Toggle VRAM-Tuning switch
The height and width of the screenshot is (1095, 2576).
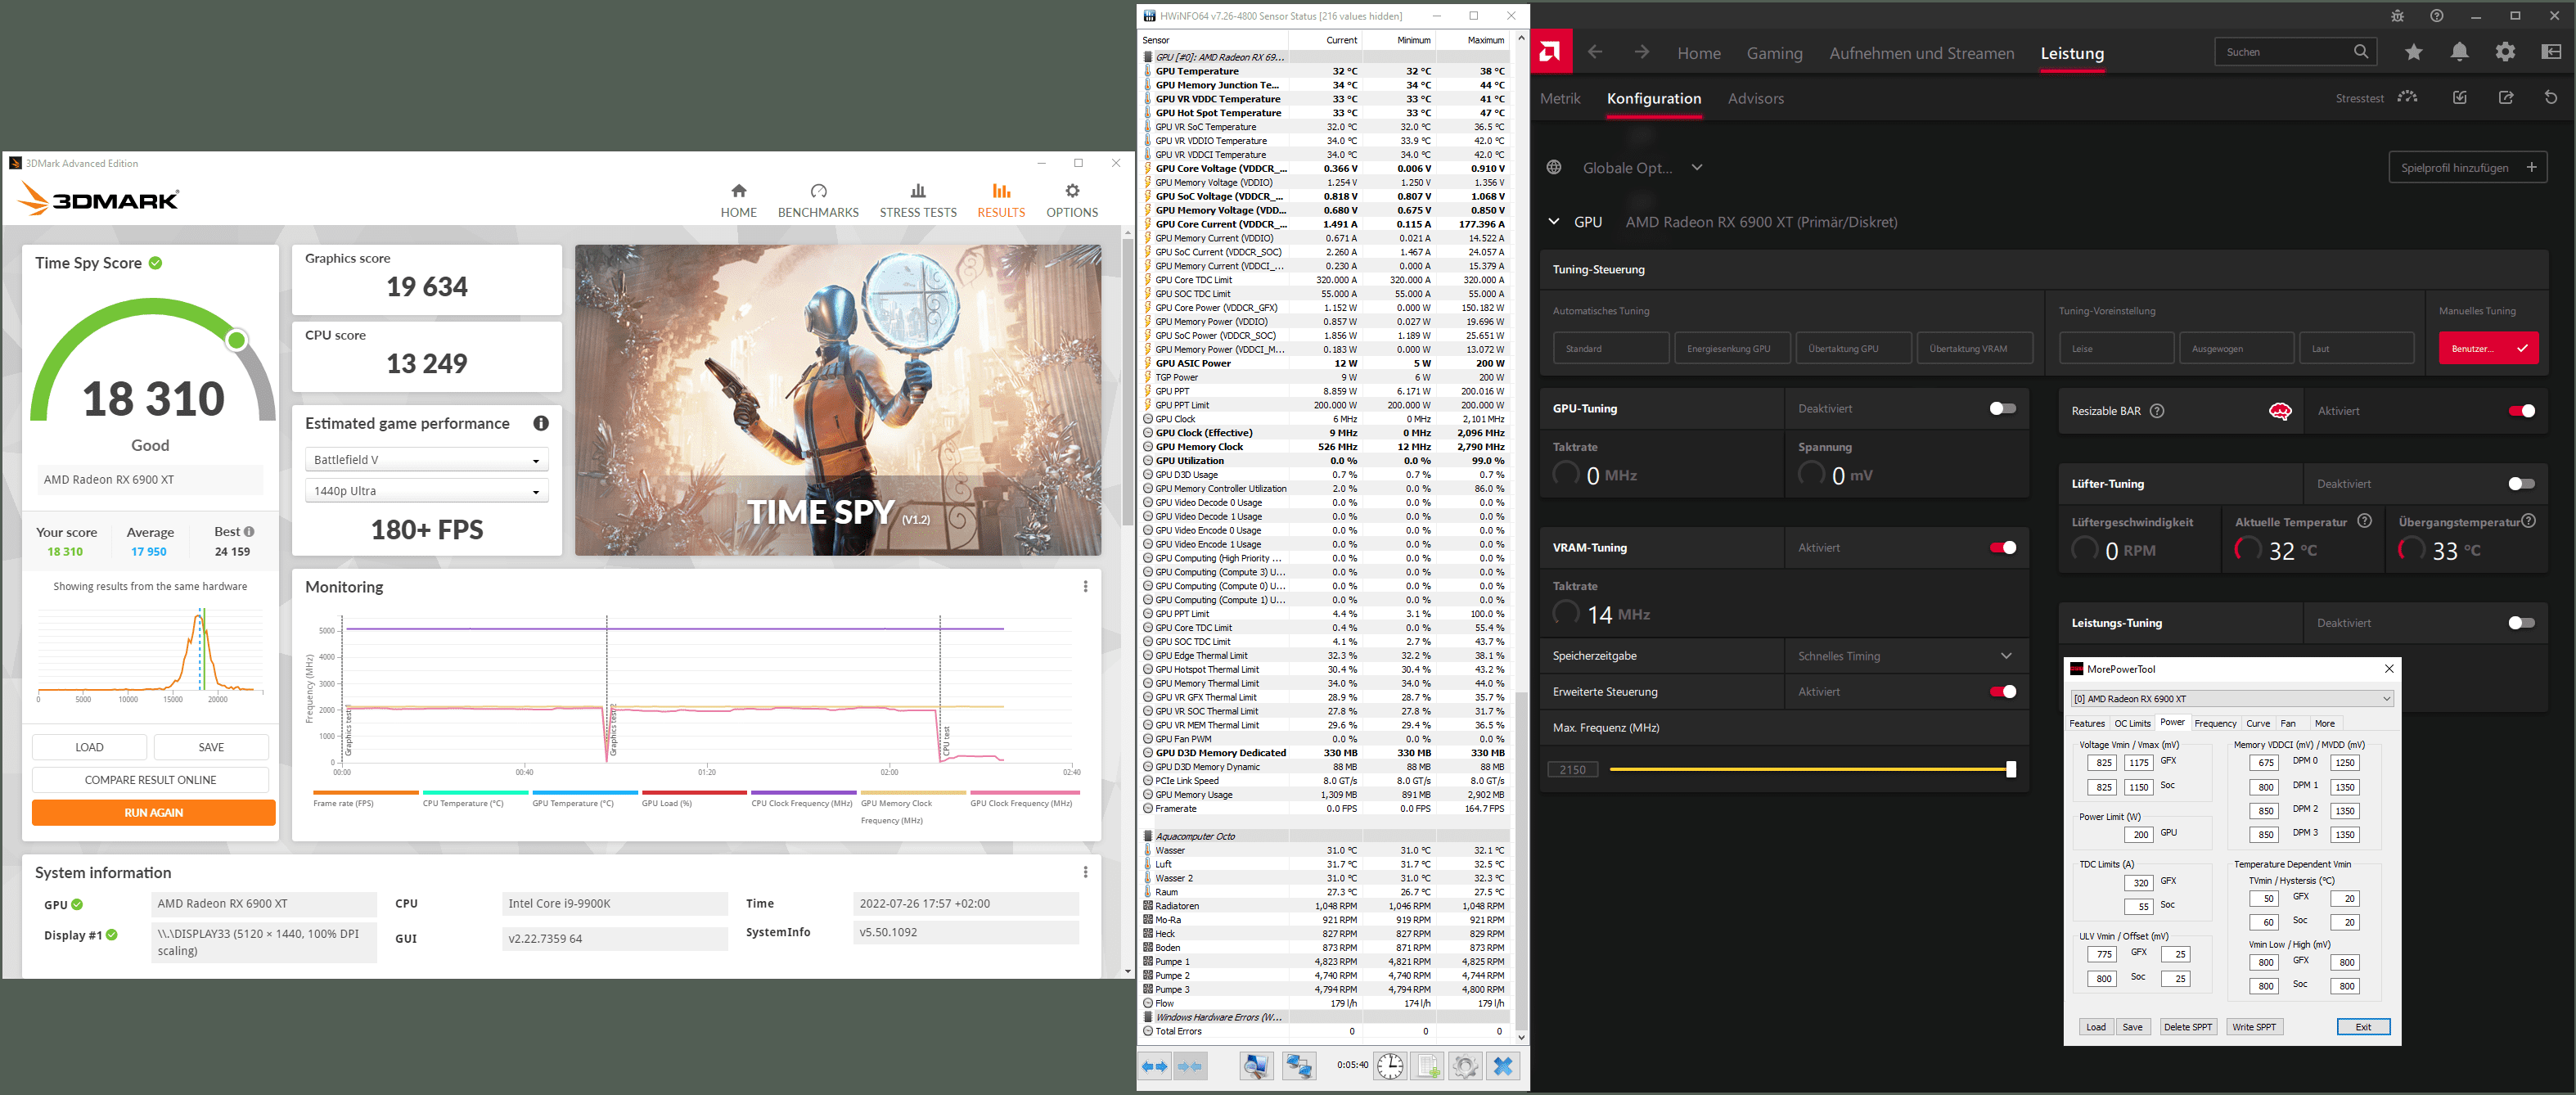point(2002,547)
